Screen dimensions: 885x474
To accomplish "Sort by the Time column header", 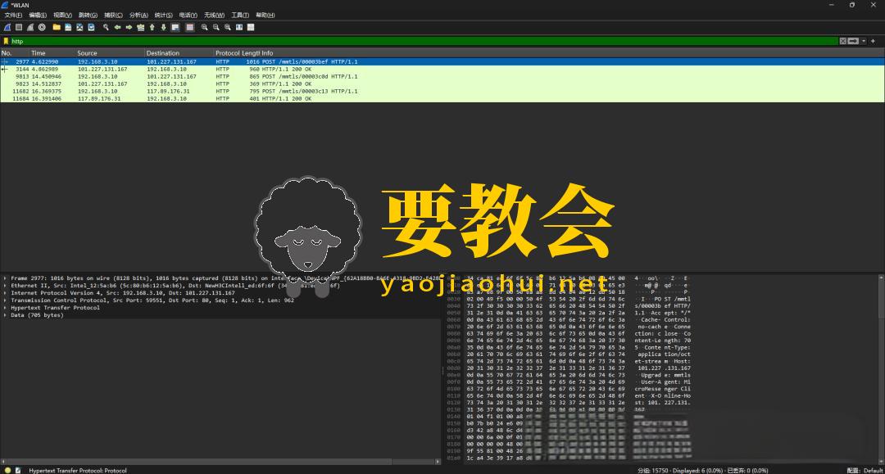I will (52, 53).
